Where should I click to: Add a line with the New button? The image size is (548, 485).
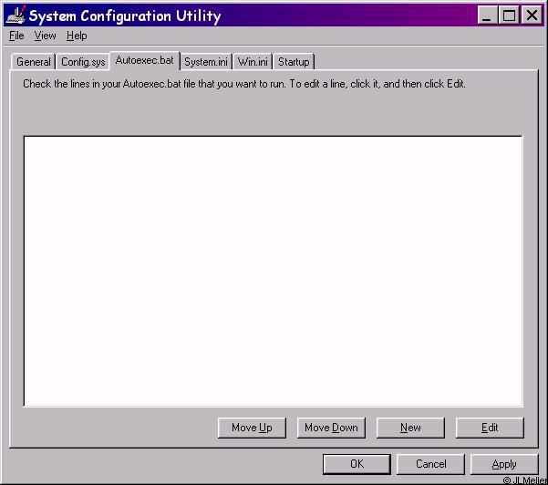410,428
